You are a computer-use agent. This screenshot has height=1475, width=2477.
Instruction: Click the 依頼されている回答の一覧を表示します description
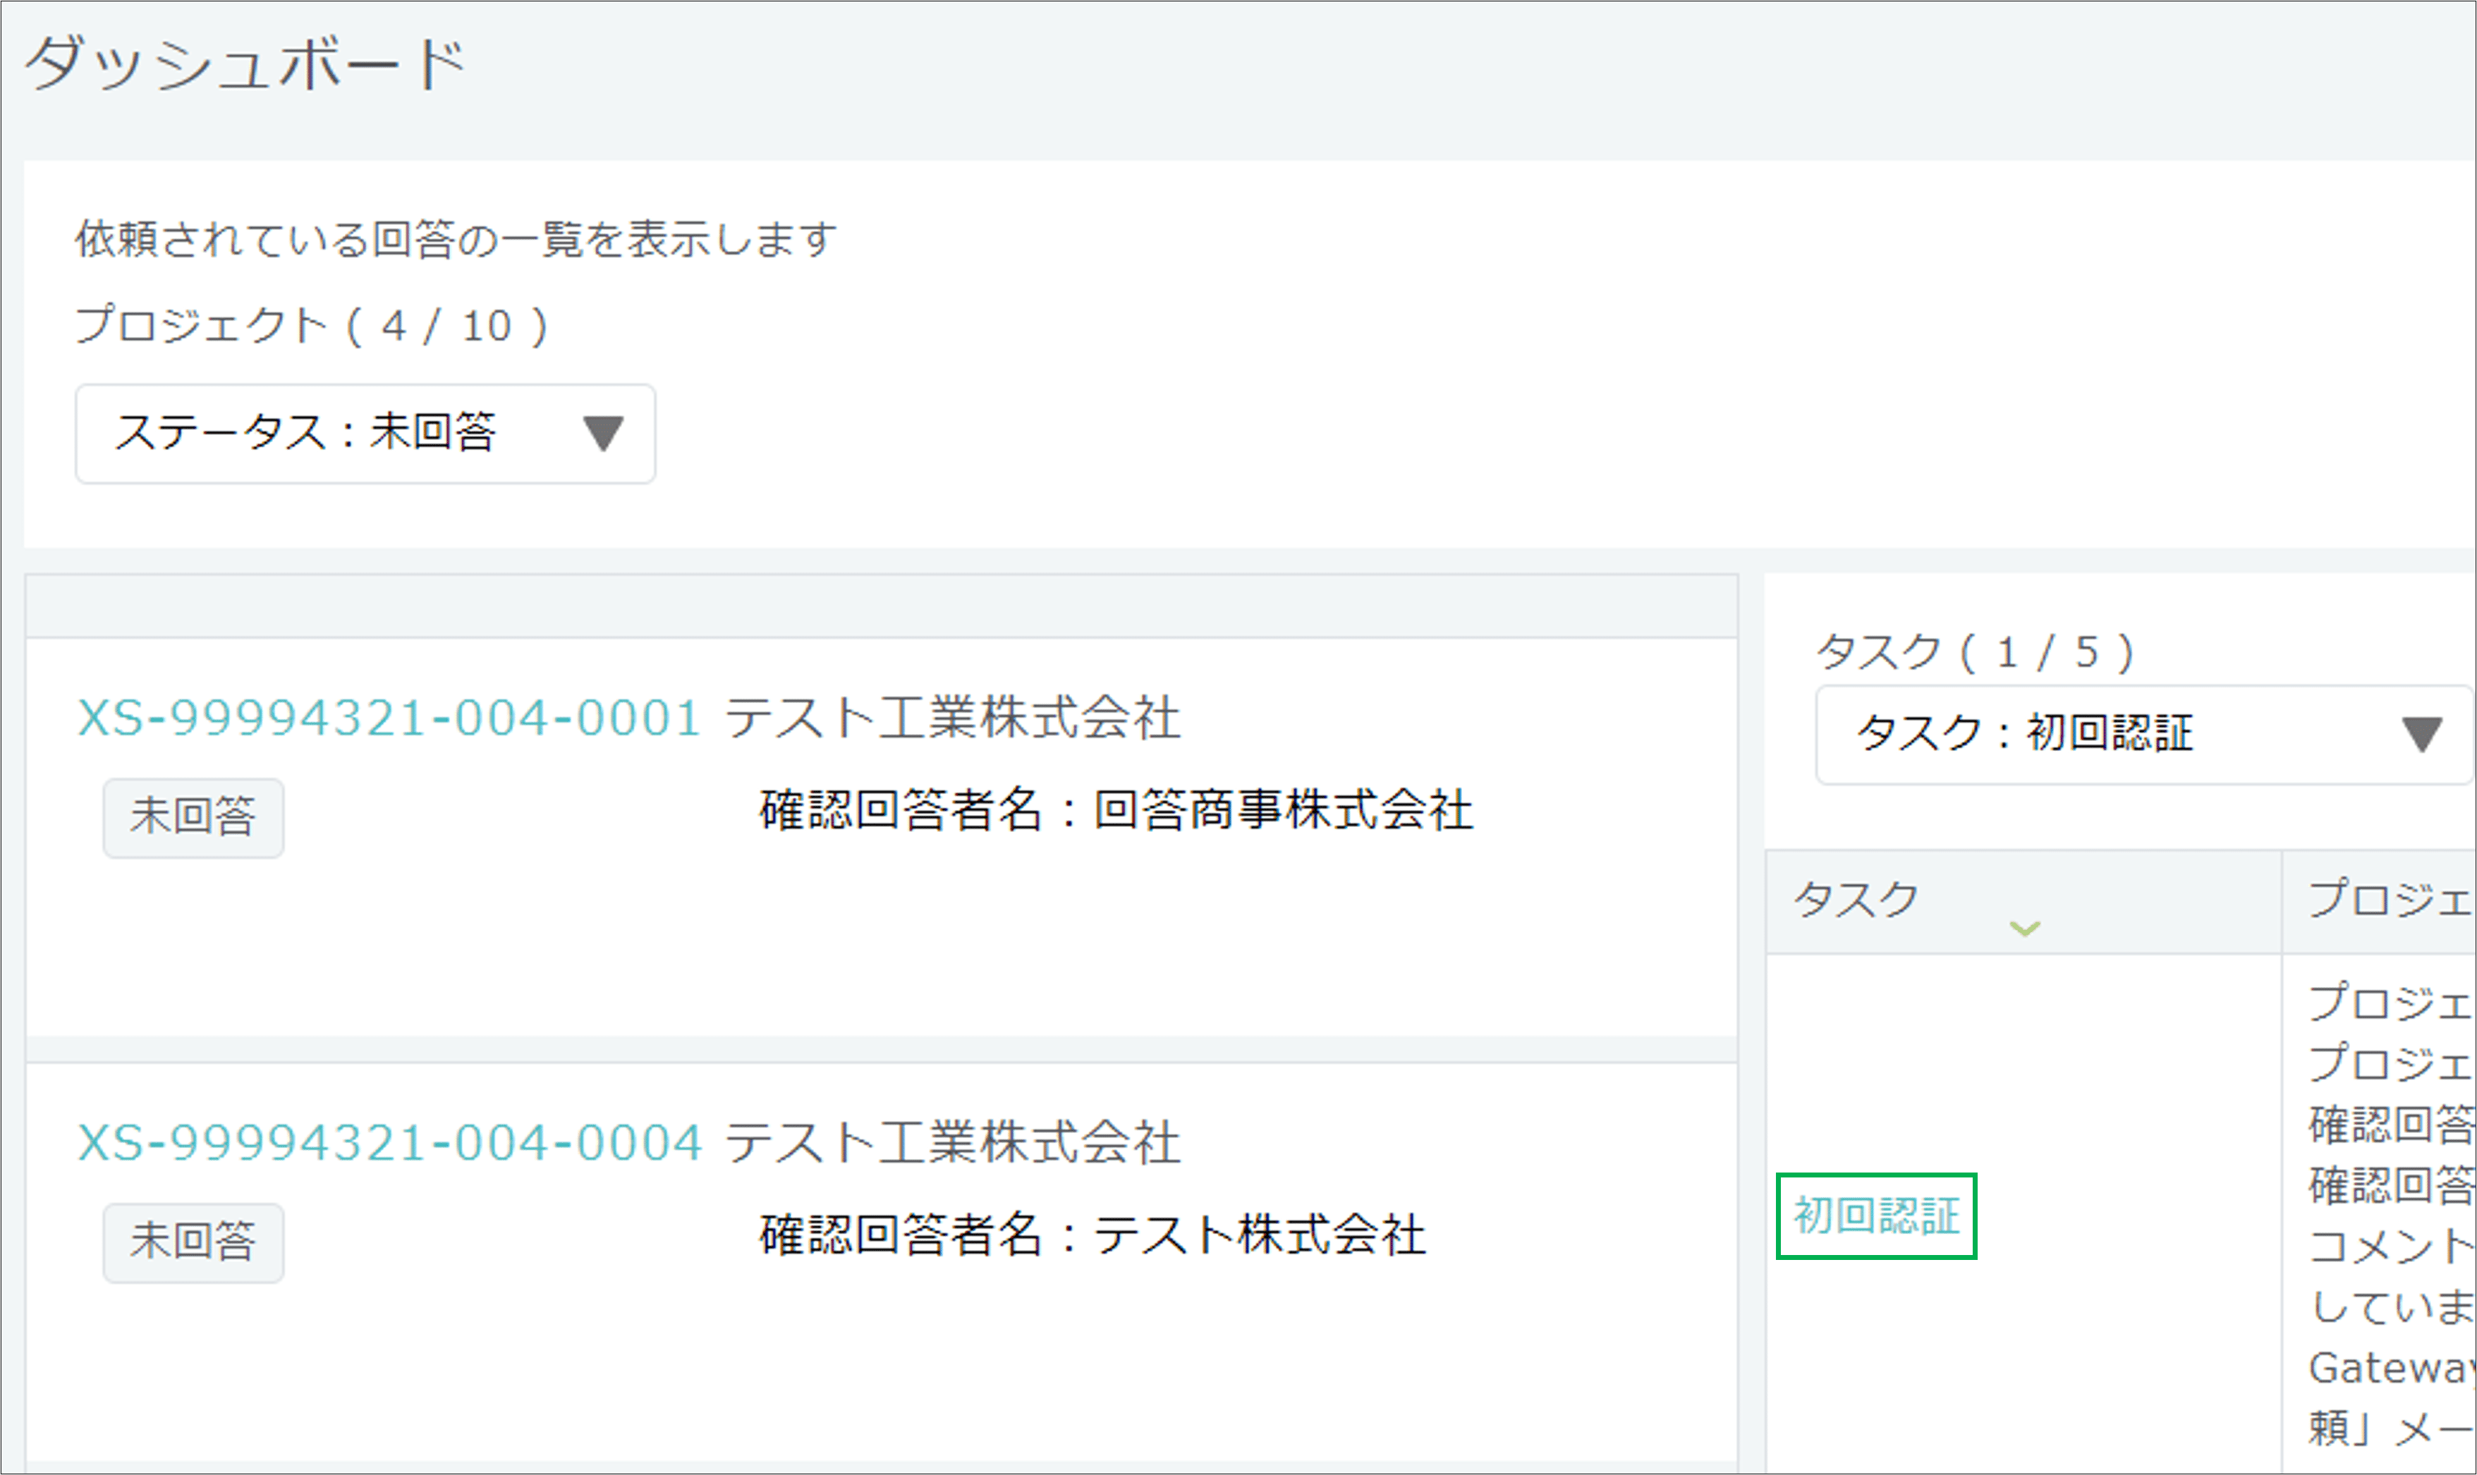(455, 240)
